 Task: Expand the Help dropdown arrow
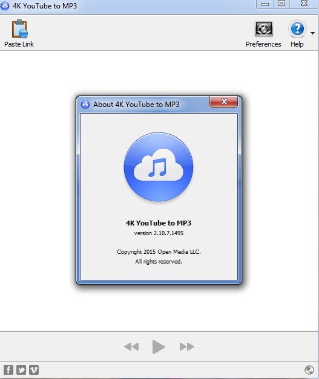[x=313, y=33]
